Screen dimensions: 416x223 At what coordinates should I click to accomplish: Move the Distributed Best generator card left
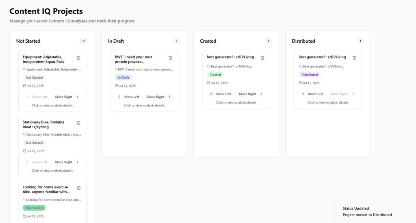312,94
